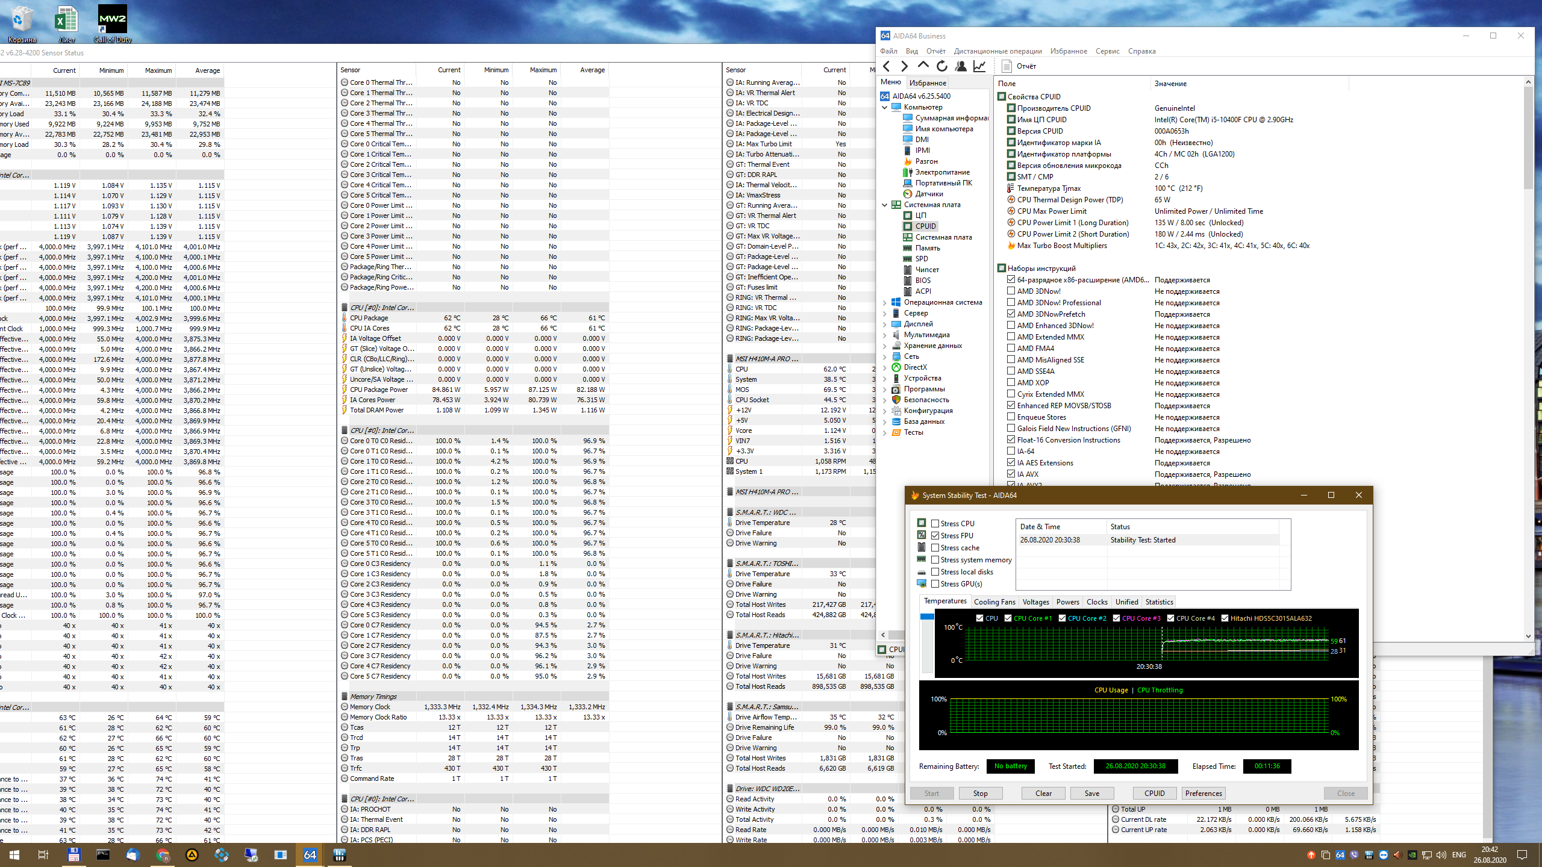1542x867 pixels.
Task: Open the graph chart toolbar icon
Action: [979, 66]
